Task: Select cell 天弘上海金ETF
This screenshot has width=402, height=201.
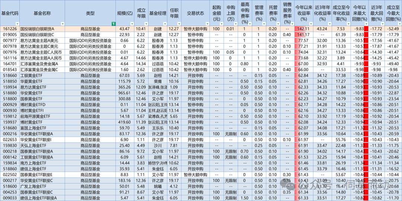Action: 42,145
